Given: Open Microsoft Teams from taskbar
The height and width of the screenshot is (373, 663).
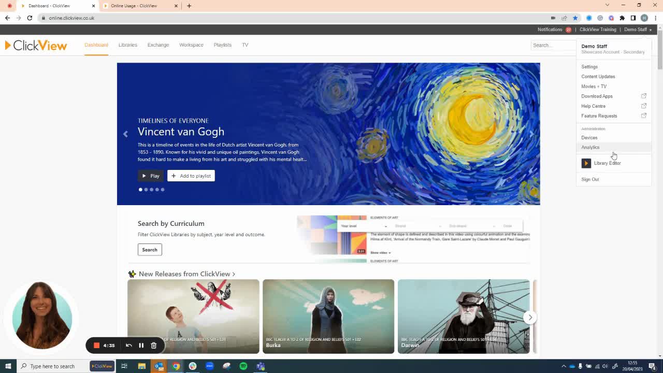Looking at the screenshot, I should point(261,366).
